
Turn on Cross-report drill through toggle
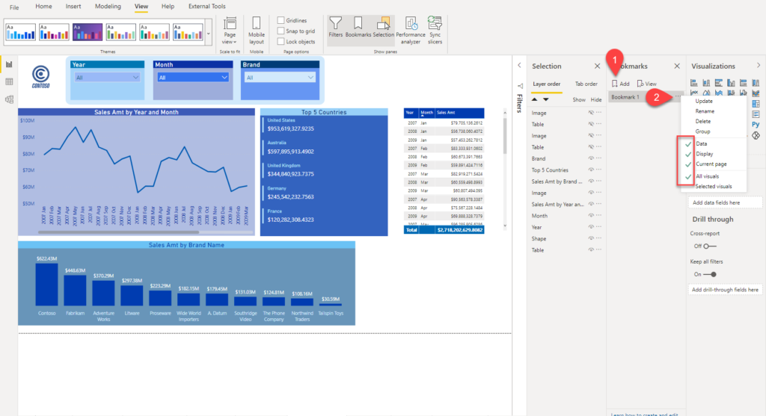[x=710, y=246]
